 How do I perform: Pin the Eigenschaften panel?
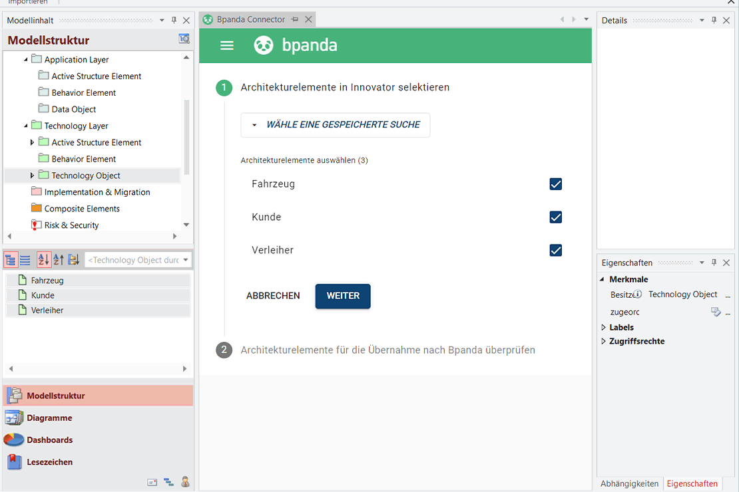(714, 263)
